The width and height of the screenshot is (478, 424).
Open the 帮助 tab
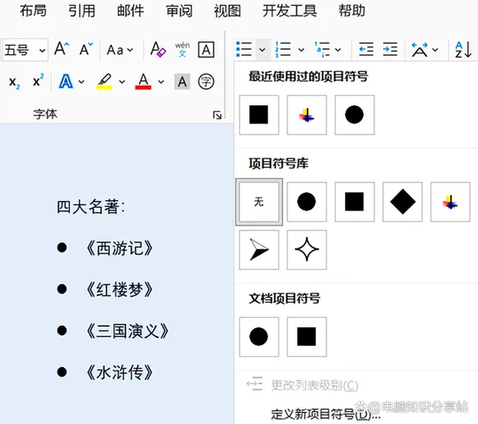[x=352, y=11]
